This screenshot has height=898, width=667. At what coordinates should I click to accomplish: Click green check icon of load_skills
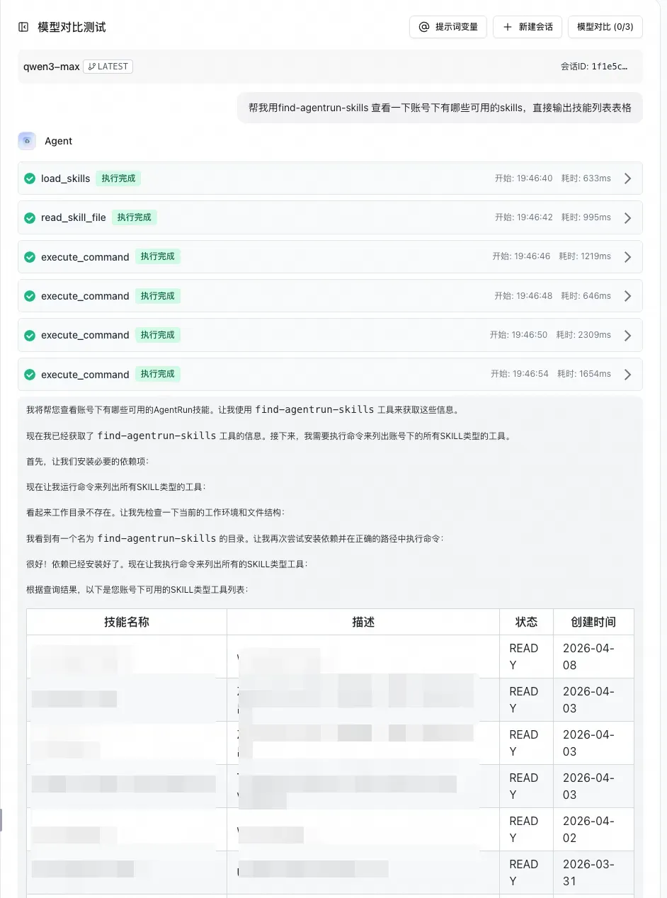click(30, 178)
